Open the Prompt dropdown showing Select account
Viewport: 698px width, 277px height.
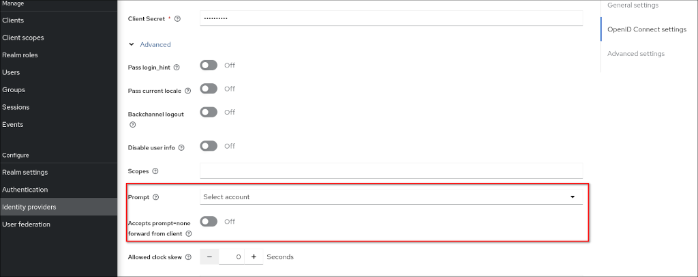pos(391,197)
